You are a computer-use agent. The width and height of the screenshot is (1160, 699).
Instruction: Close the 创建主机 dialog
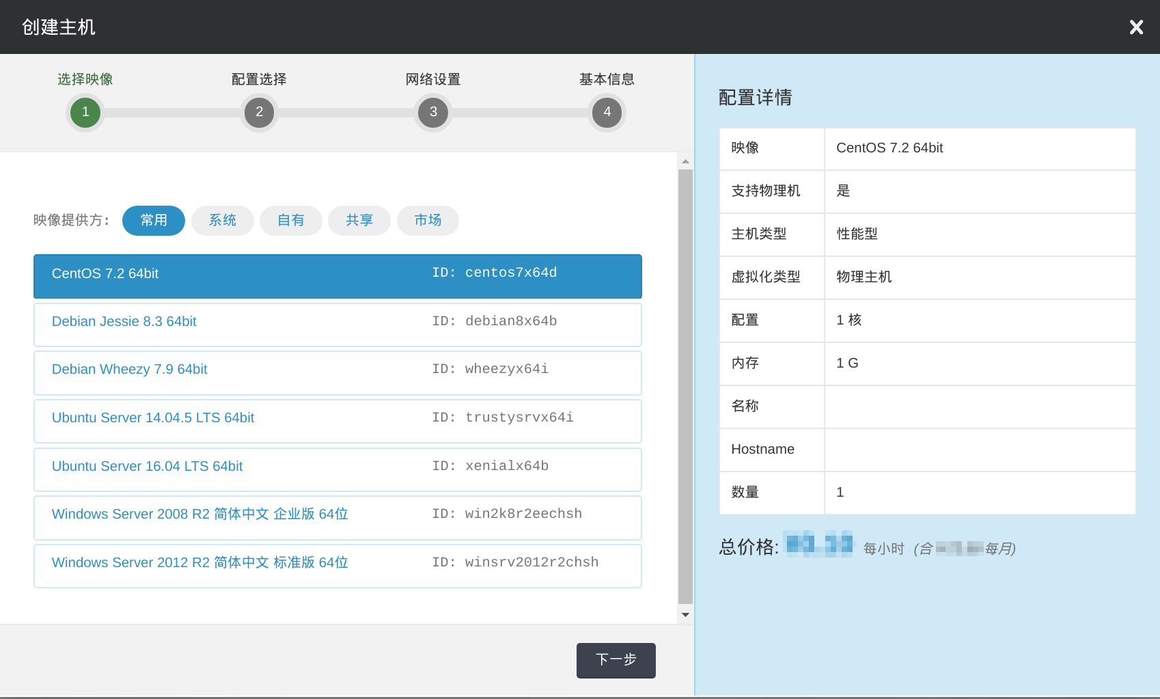pos(1136,27)
